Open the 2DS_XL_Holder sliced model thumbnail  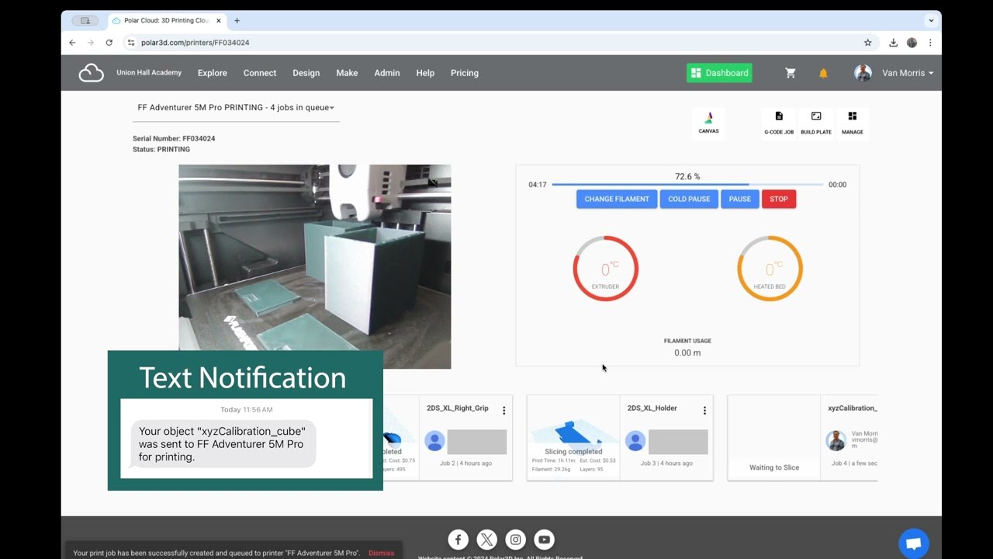573,432
